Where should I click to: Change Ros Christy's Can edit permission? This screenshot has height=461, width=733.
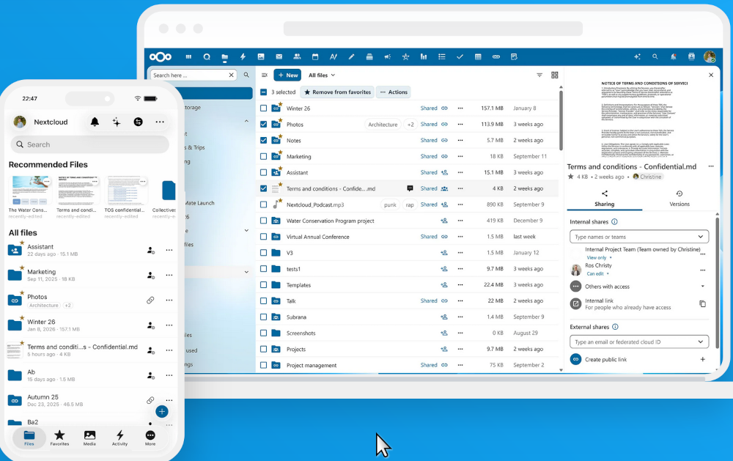(x=597, y=274)
